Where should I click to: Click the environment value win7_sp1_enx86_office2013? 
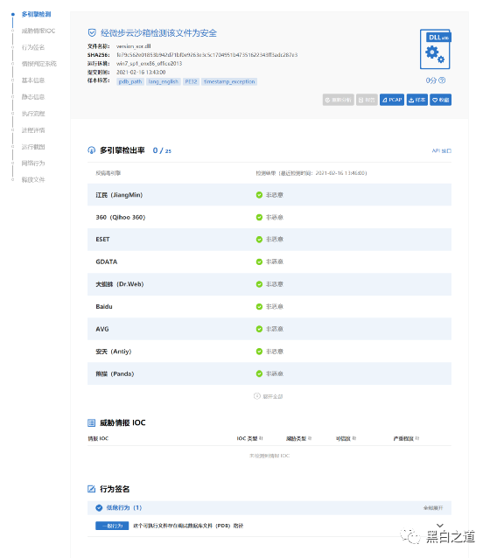point(150,63)
